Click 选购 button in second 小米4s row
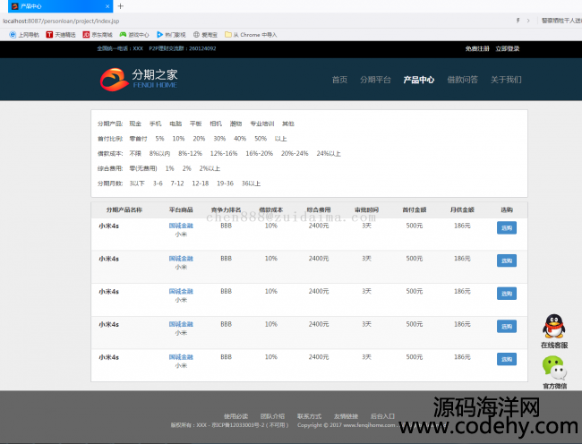582x444 pixels. click(507, 260)
